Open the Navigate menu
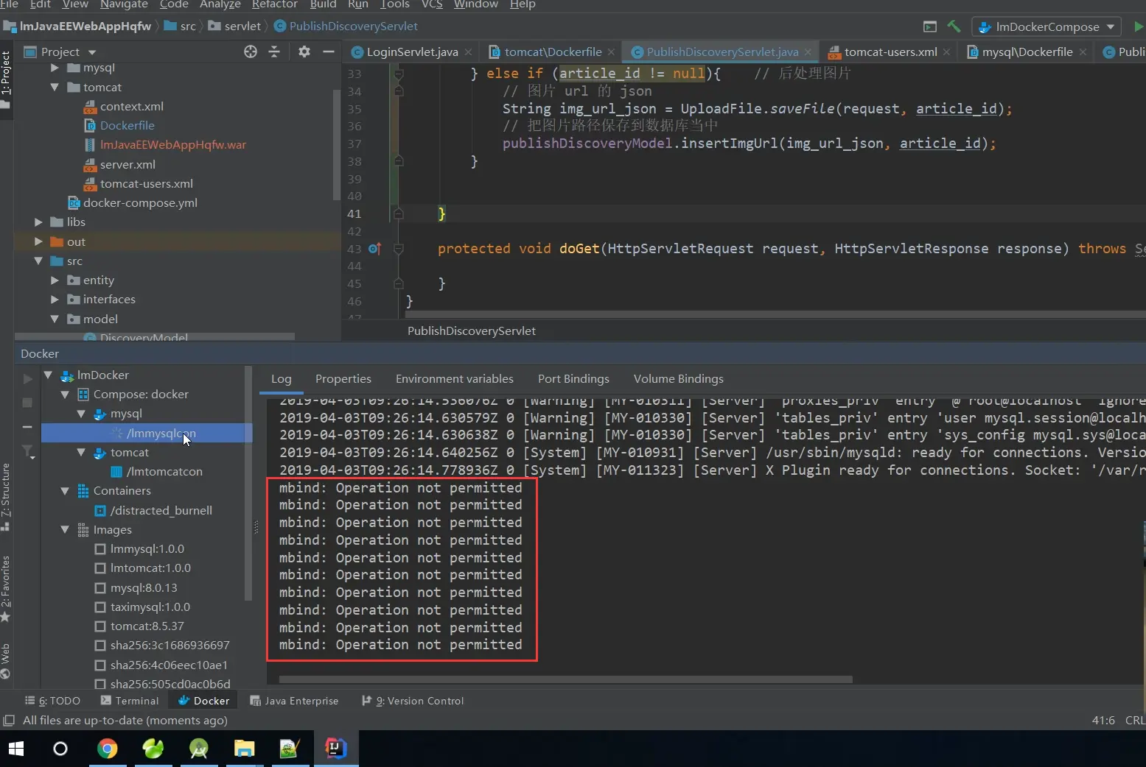The width and height of the screenshot is (1146, 767). 124,4
